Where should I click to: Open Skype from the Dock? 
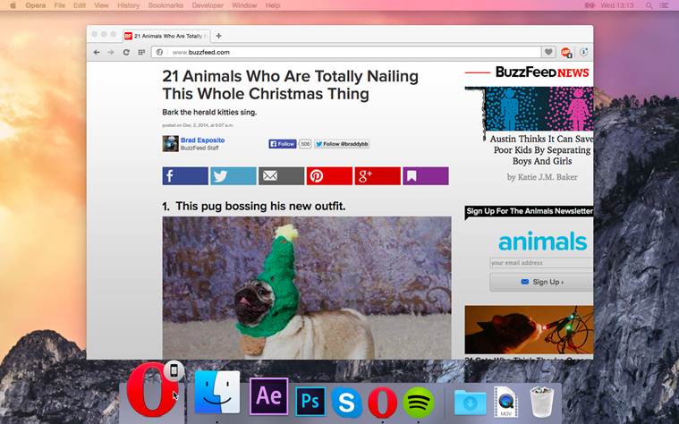pos(346,403)
